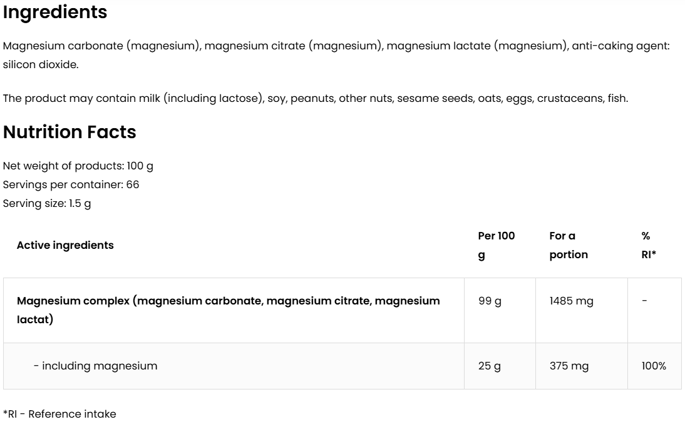
Task: Click the 375 mg table cell
Action: coord(569,366)
